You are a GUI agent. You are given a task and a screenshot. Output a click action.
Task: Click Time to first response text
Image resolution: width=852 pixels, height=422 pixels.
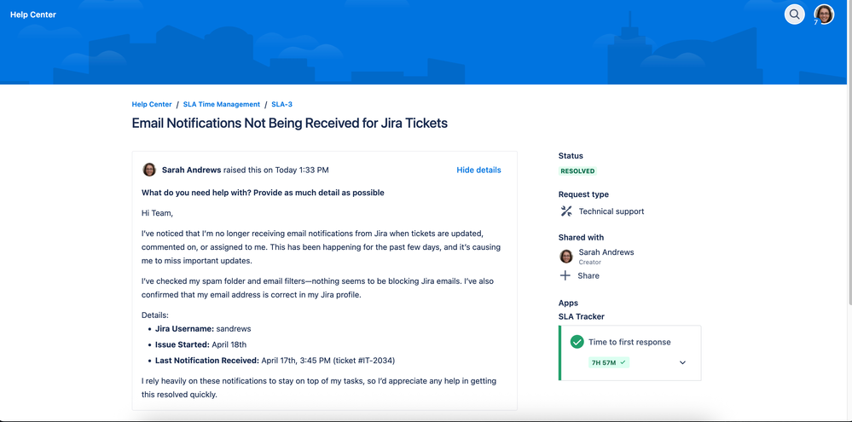629,342
